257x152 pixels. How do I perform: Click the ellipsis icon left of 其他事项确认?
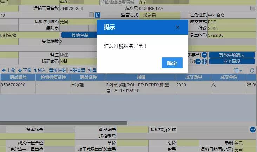point(204,55)
